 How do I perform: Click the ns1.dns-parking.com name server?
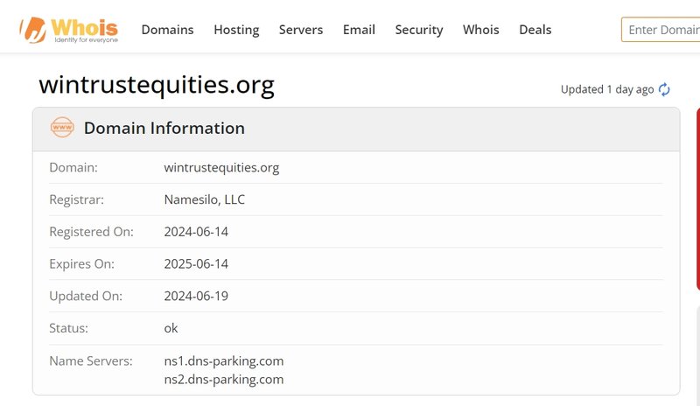[224, 360]
